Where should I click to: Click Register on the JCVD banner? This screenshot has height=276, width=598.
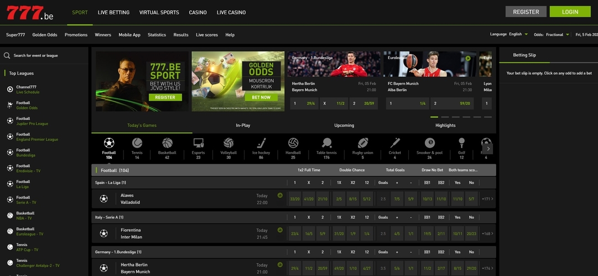165,97
